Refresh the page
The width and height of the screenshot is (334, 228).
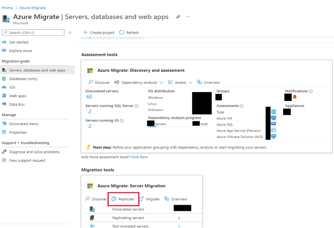click(129, 33)
